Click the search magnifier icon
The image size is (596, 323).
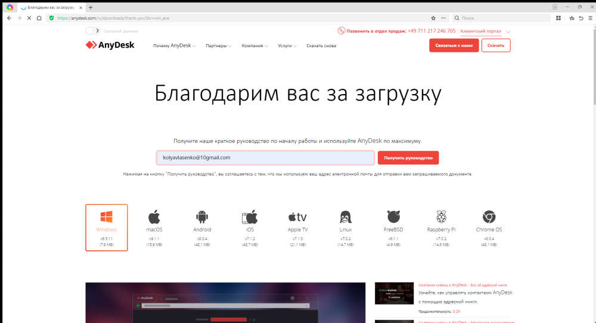457,18
